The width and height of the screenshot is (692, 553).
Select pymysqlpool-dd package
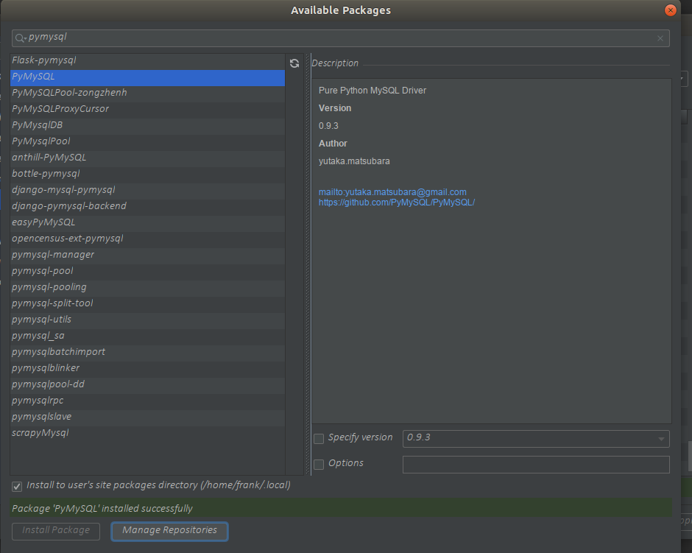click(x=147, y=386)
